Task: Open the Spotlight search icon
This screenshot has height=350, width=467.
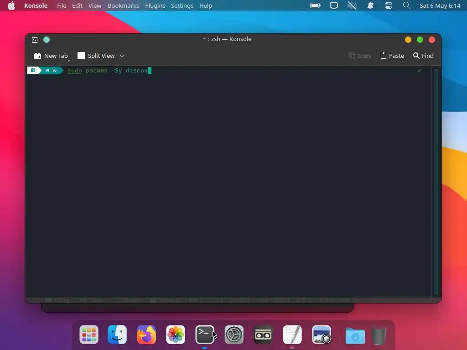Action: [406, 5]
